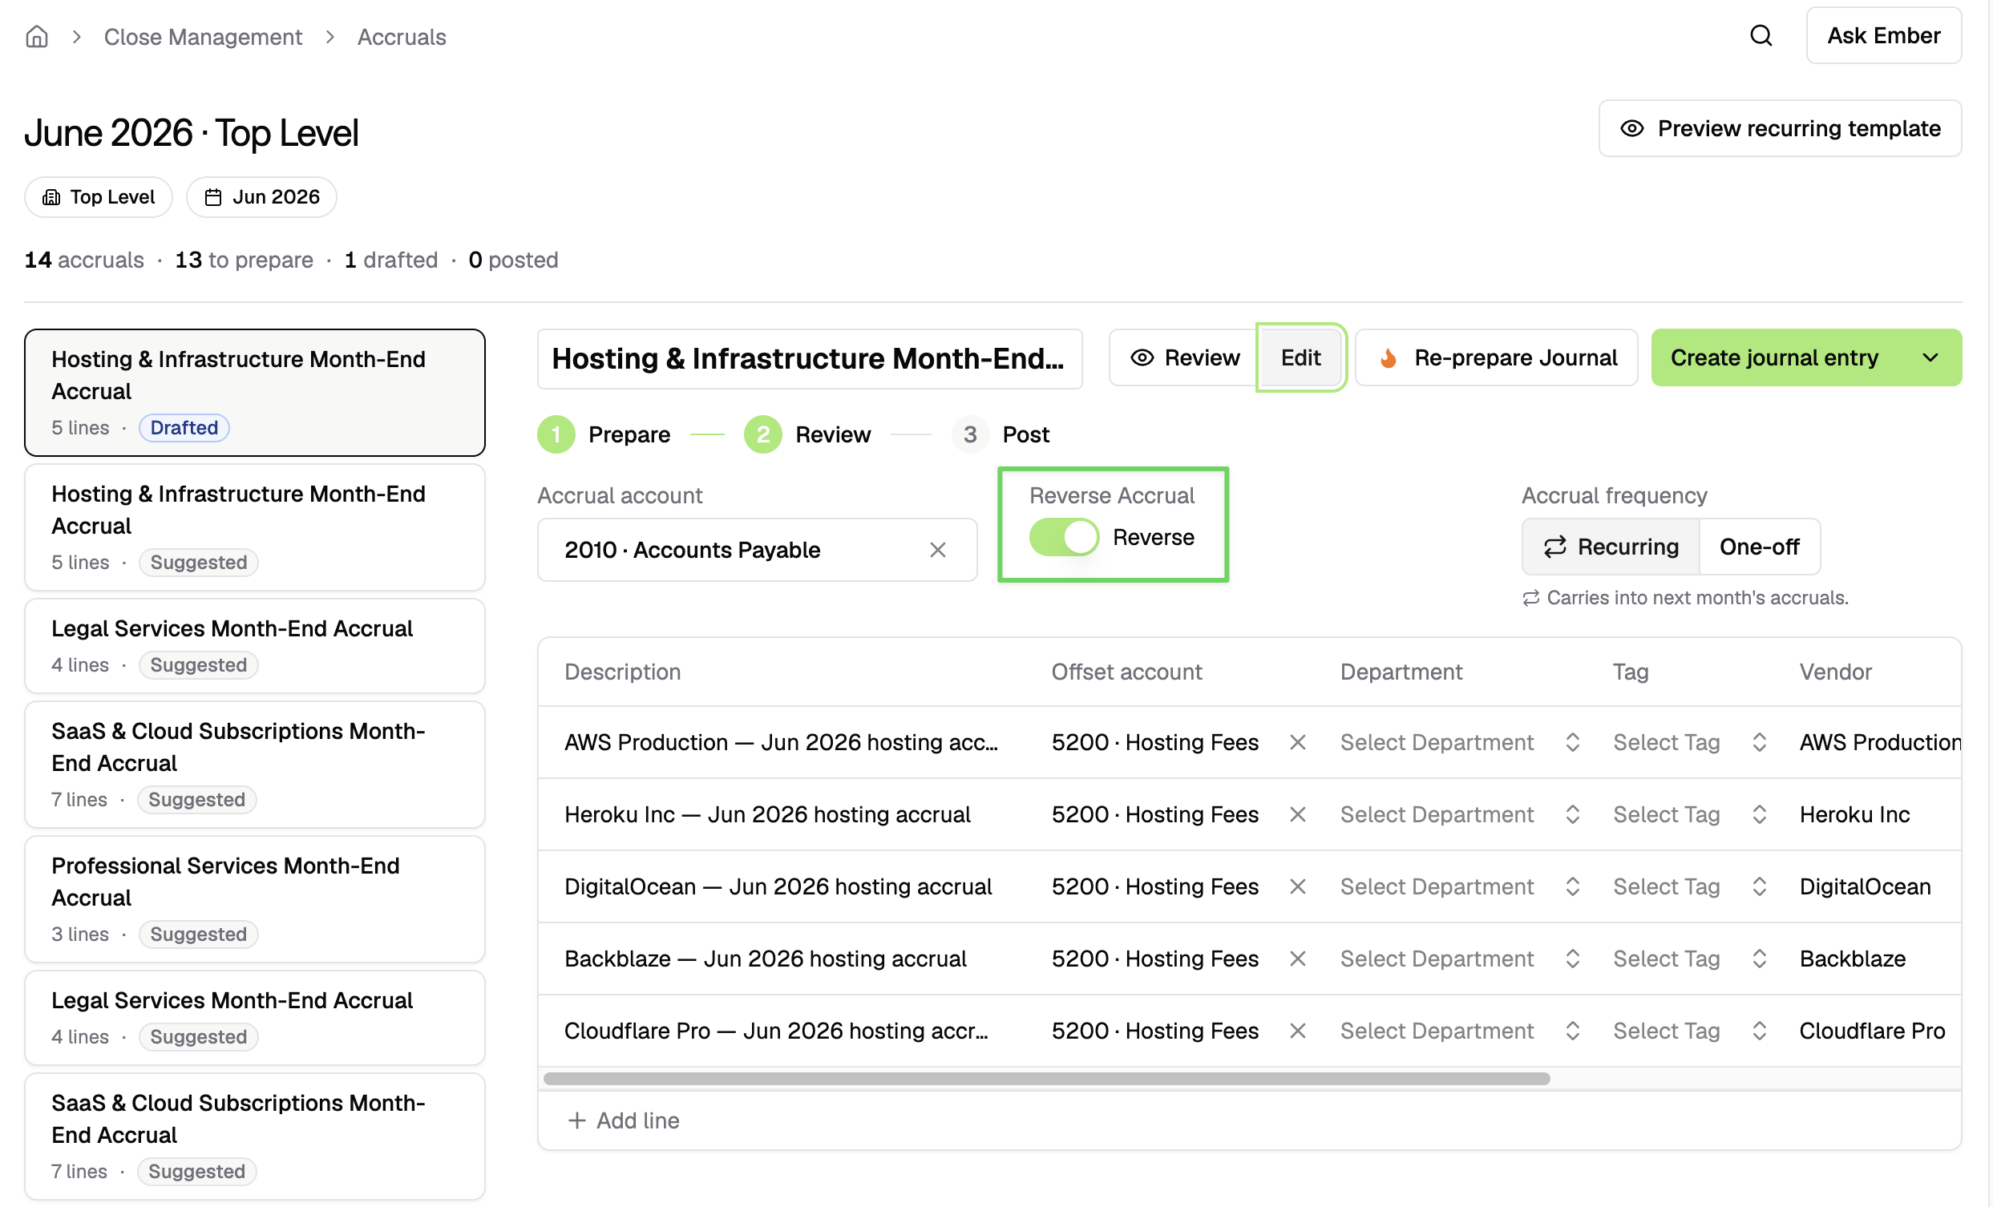Remove the offset account on AWS Production row

pyautogui.click(x=1297, y=742)
